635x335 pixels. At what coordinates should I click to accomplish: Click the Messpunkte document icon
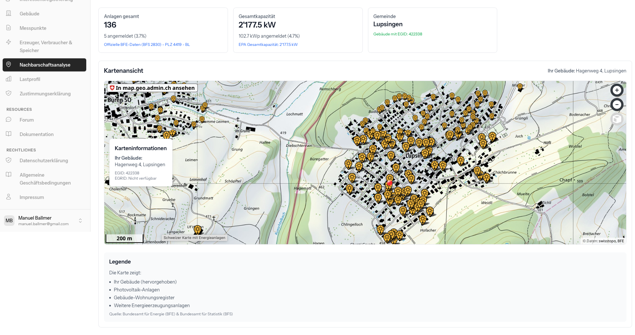[9, 28]
